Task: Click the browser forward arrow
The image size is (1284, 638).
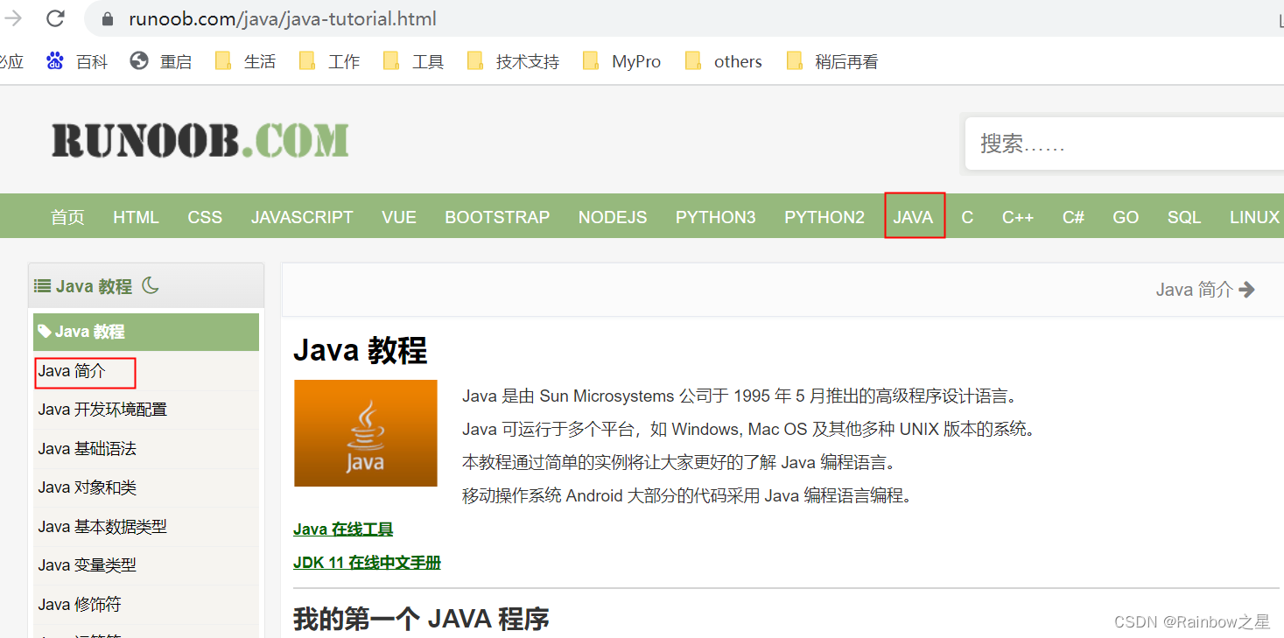Action: click(13, 18)
